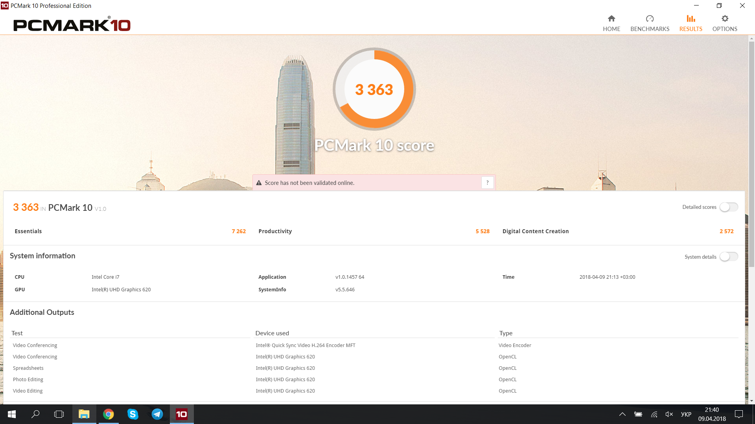Open Skype from taskbar
The height and width of the screenshot is (424, 755).
(133, 414)
